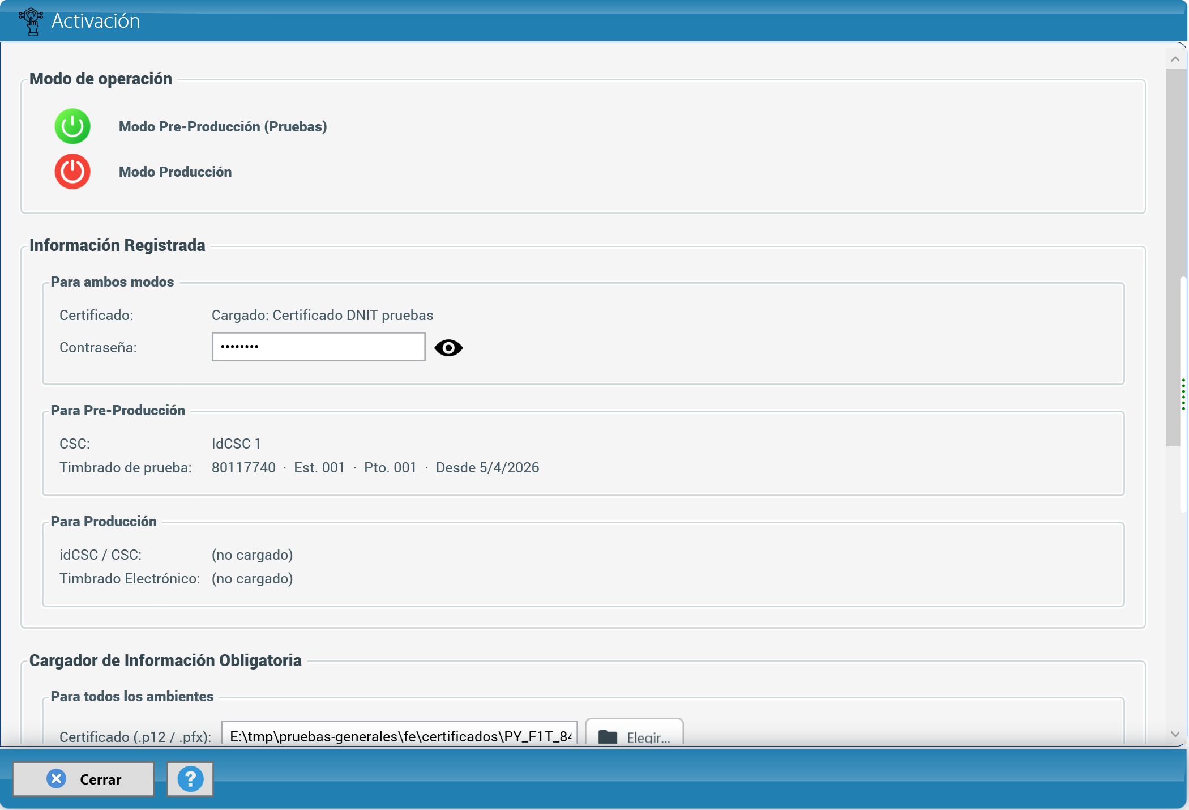The height and width of the screenshot is (810, 1189).
Task: Click the 'Modo de operación' heading
Action: pos(101,79)
